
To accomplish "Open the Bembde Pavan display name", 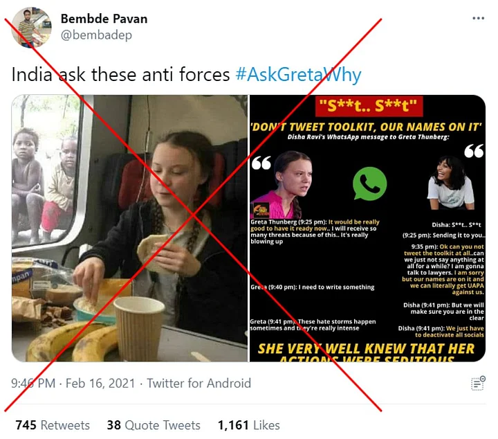I will pyautogui.click(x=104, y=19).
